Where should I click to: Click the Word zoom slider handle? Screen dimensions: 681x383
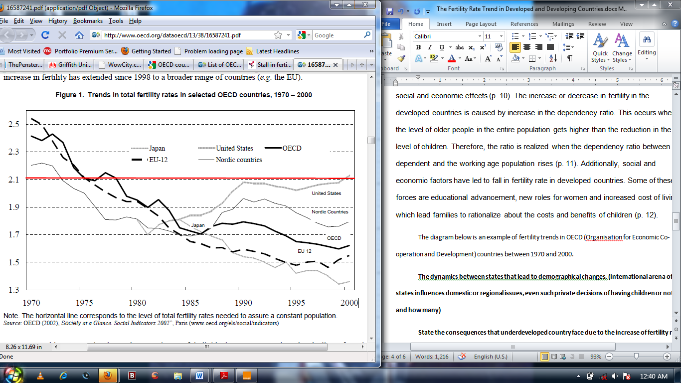click(636, 357)
